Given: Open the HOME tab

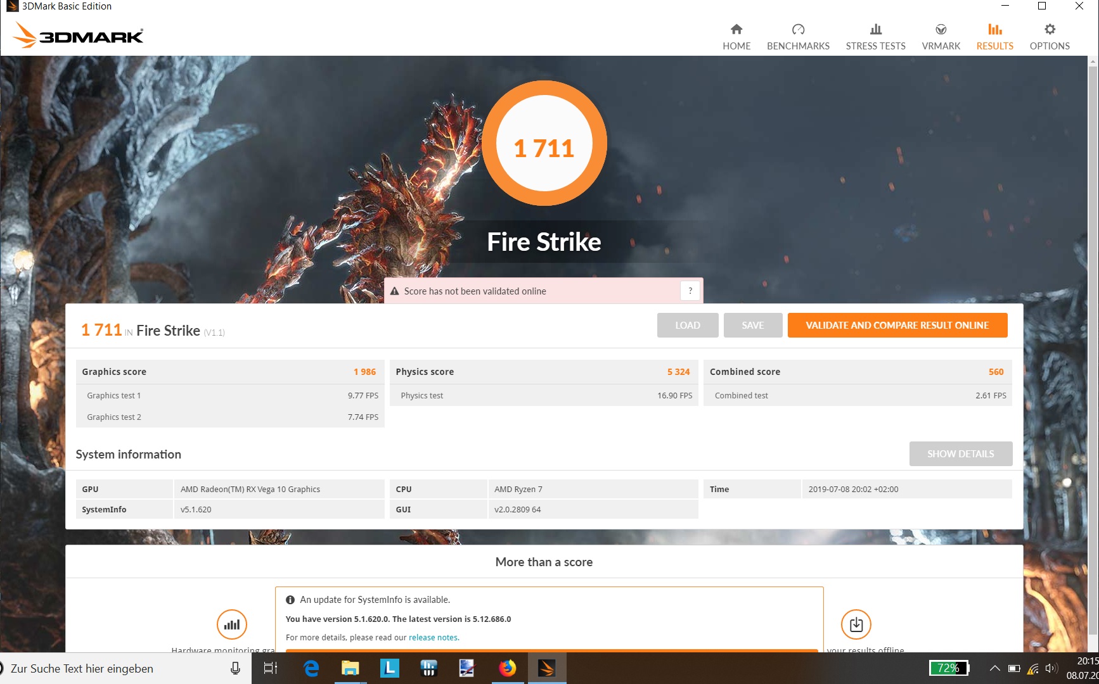Looking at the screenshot, I should pos(736,37).
